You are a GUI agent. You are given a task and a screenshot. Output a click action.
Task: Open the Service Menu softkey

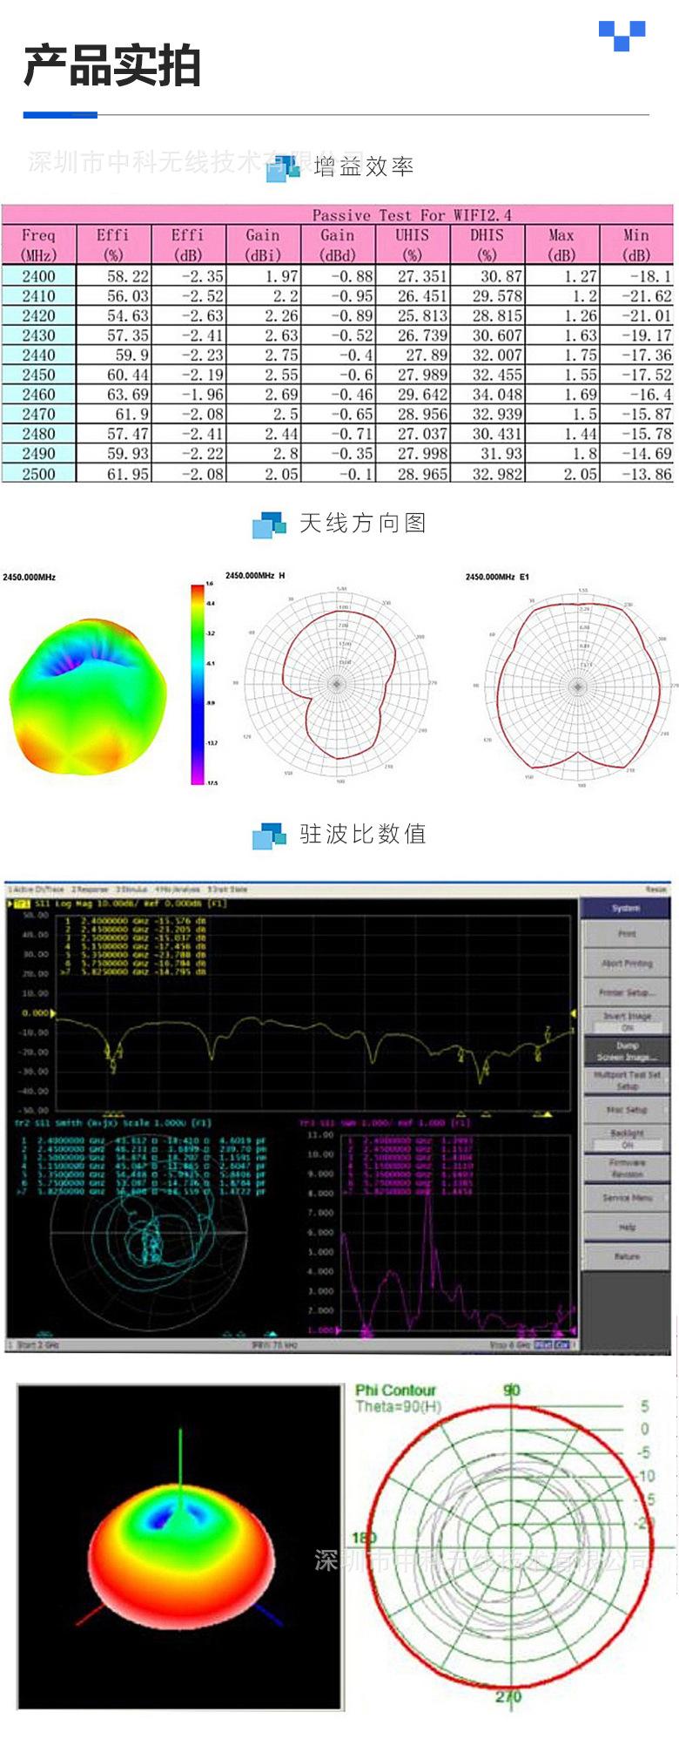627,1197
